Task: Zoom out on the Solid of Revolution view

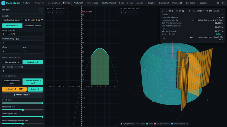Action: coord(125,12)
